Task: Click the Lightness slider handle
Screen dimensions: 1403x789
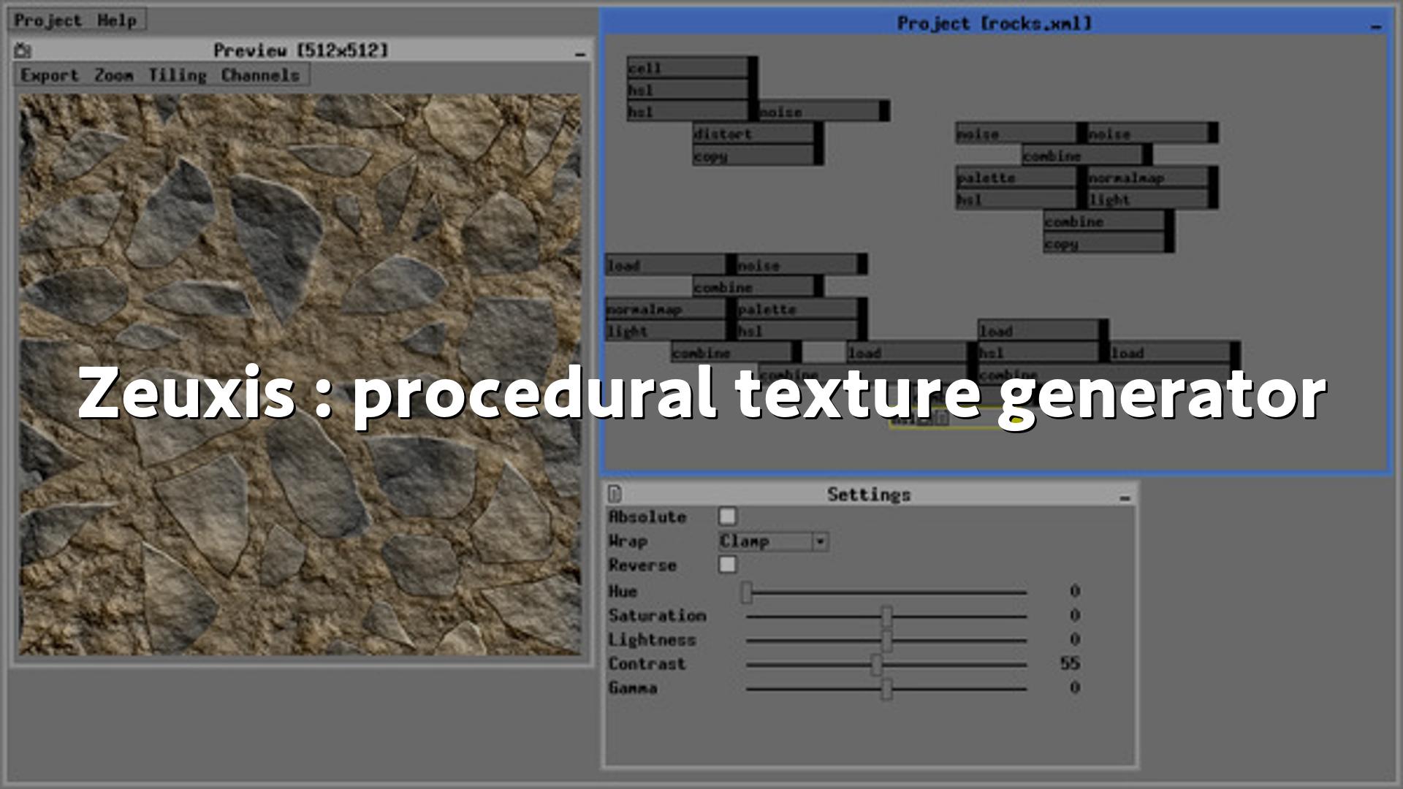Action: pyautogui.click(x=886, y=641)
